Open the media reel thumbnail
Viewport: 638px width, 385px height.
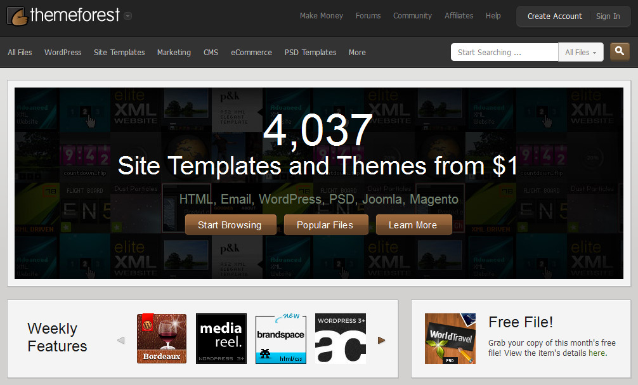coord(221,339)
